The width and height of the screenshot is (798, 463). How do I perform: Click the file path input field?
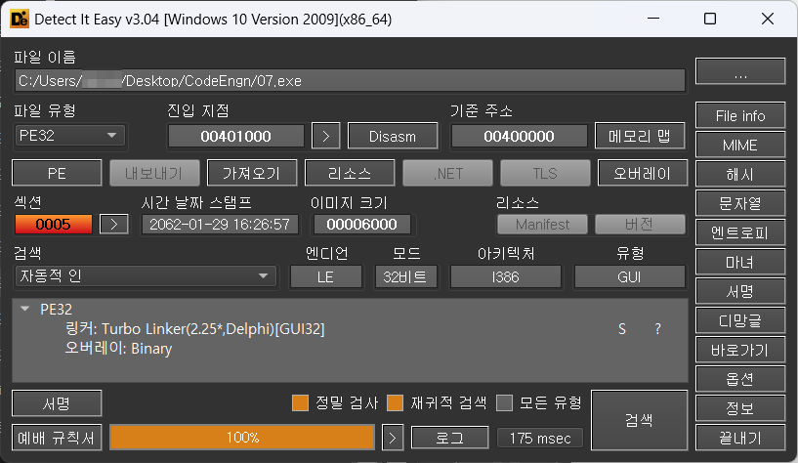click(350, 81)
